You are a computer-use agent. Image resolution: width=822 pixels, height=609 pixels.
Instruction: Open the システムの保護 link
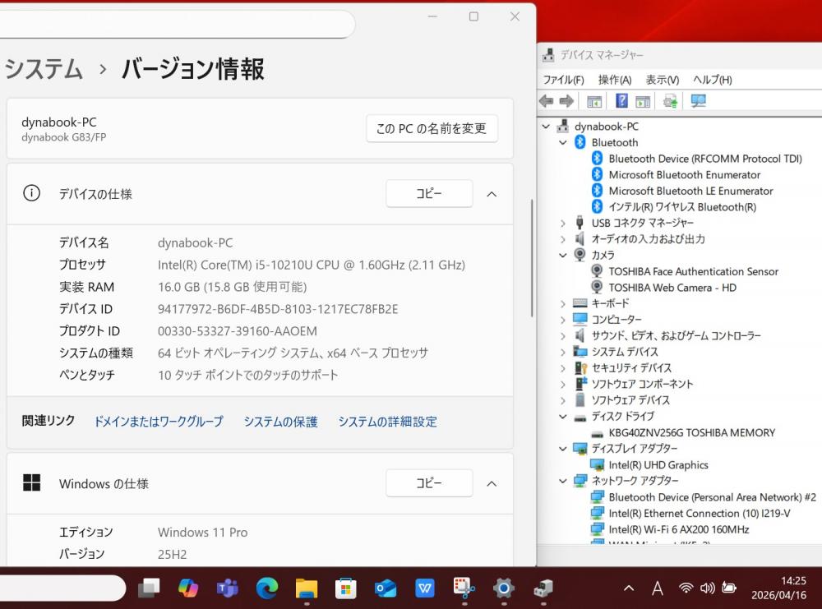coord(280,422)
